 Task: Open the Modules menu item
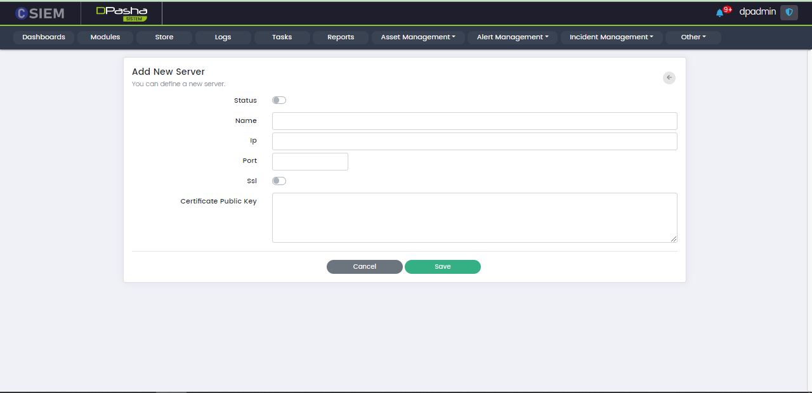coord(105,37)
